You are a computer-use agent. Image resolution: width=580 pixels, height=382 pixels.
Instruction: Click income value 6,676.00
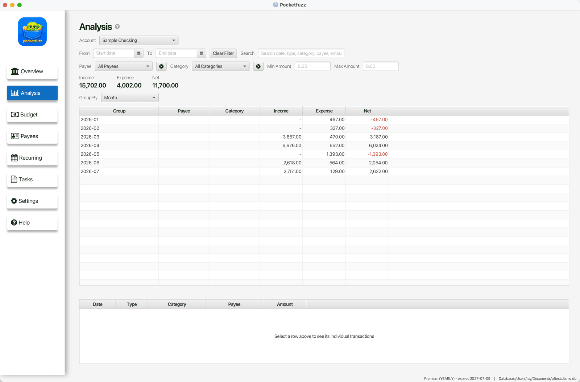(292, 145)
